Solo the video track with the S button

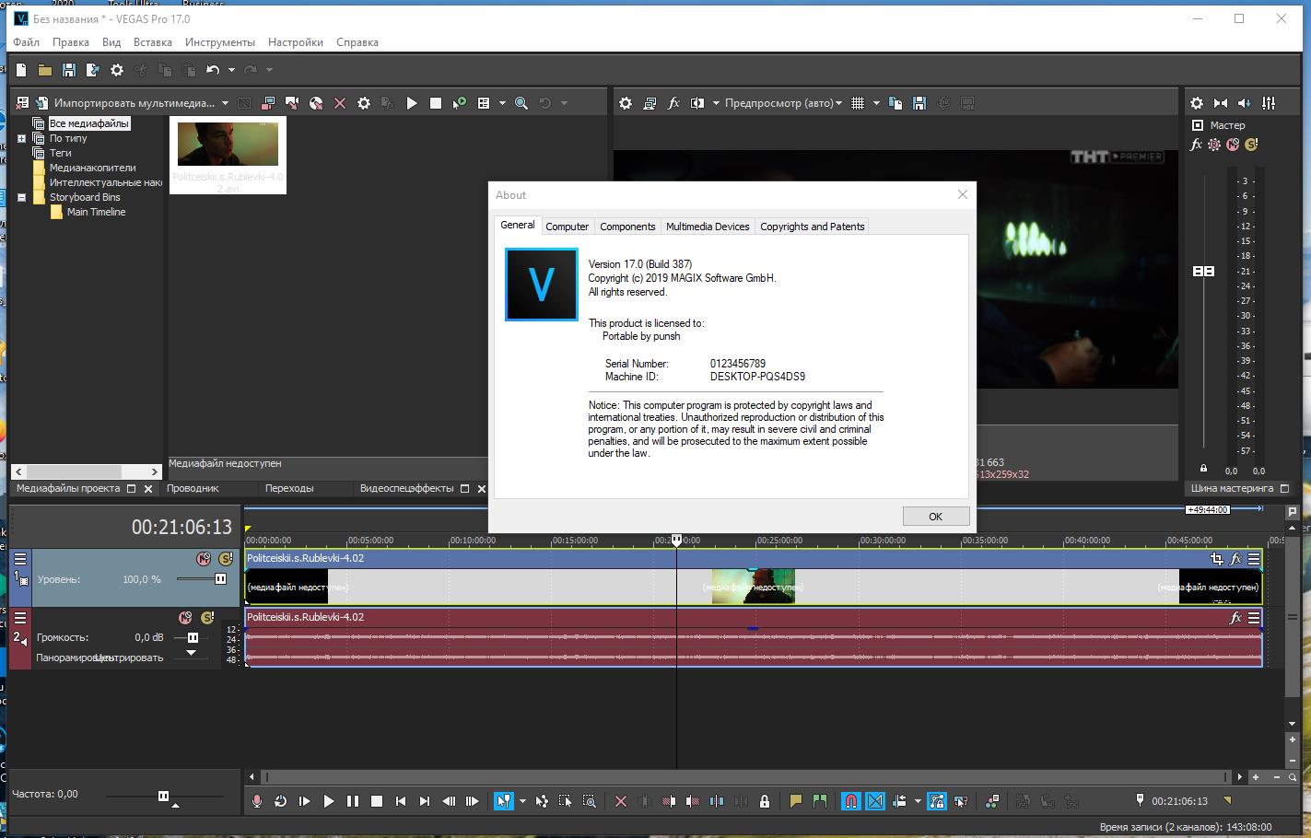(x=225, y=559)
